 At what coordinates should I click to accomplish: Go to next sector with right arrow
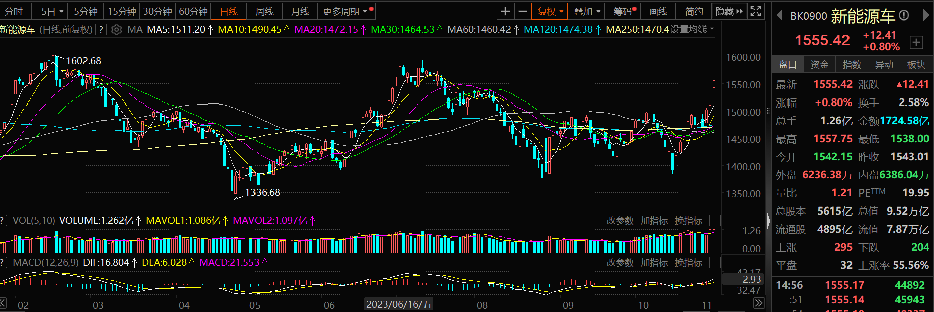click(926, 16)
